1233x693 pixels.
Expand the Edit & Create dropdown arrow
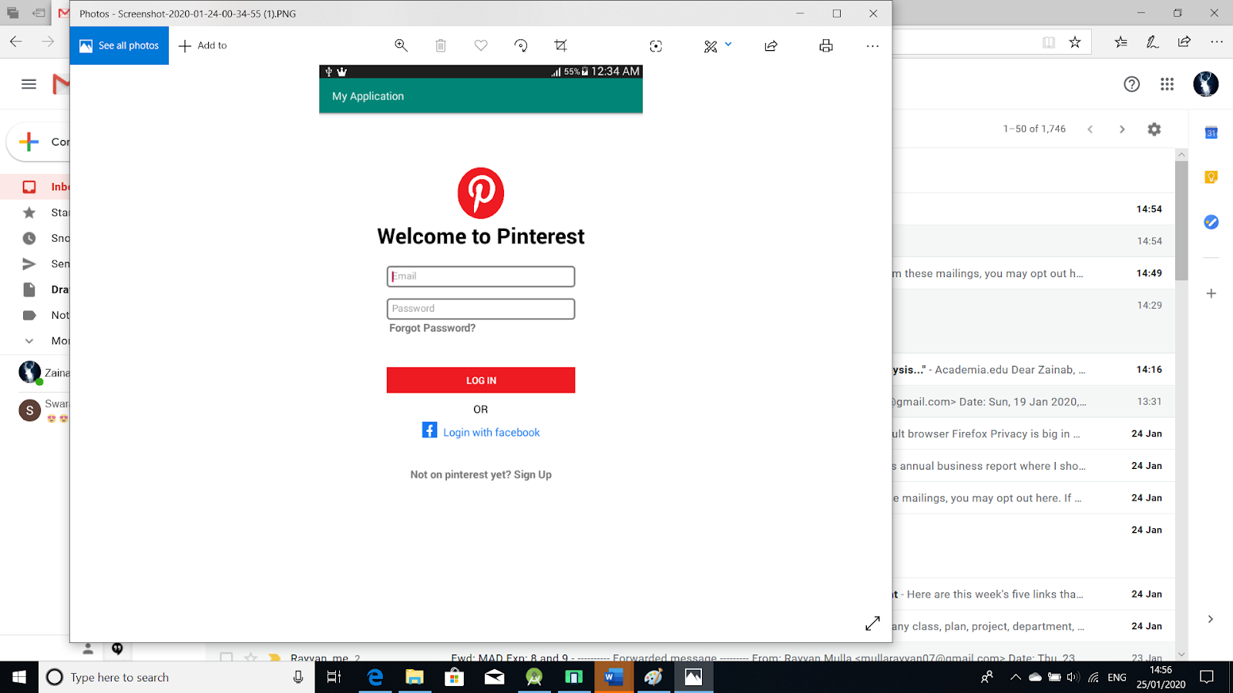728,44
